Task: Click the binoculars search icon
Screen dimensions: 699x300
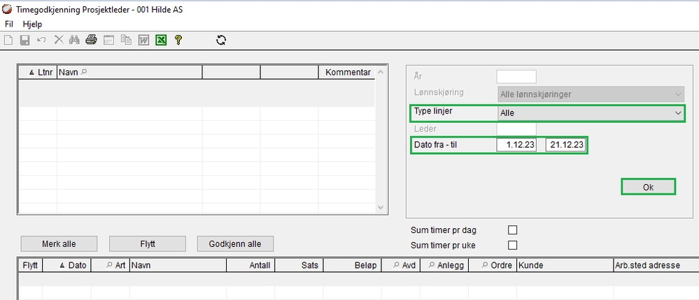Action: tap(76, 40)
